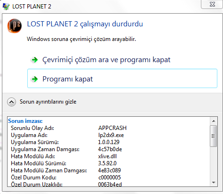Click the green arrow beside 'Çevrimiçi çözüm ara'
The width and height of the screenshot is (223, 194).
[x=35, y=60]
